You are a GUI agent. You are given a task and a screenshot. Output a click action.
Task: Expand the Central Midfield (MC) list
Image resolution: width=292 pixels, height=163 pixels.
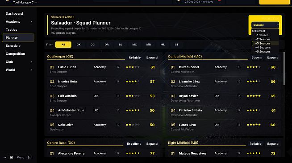point(273,57)
